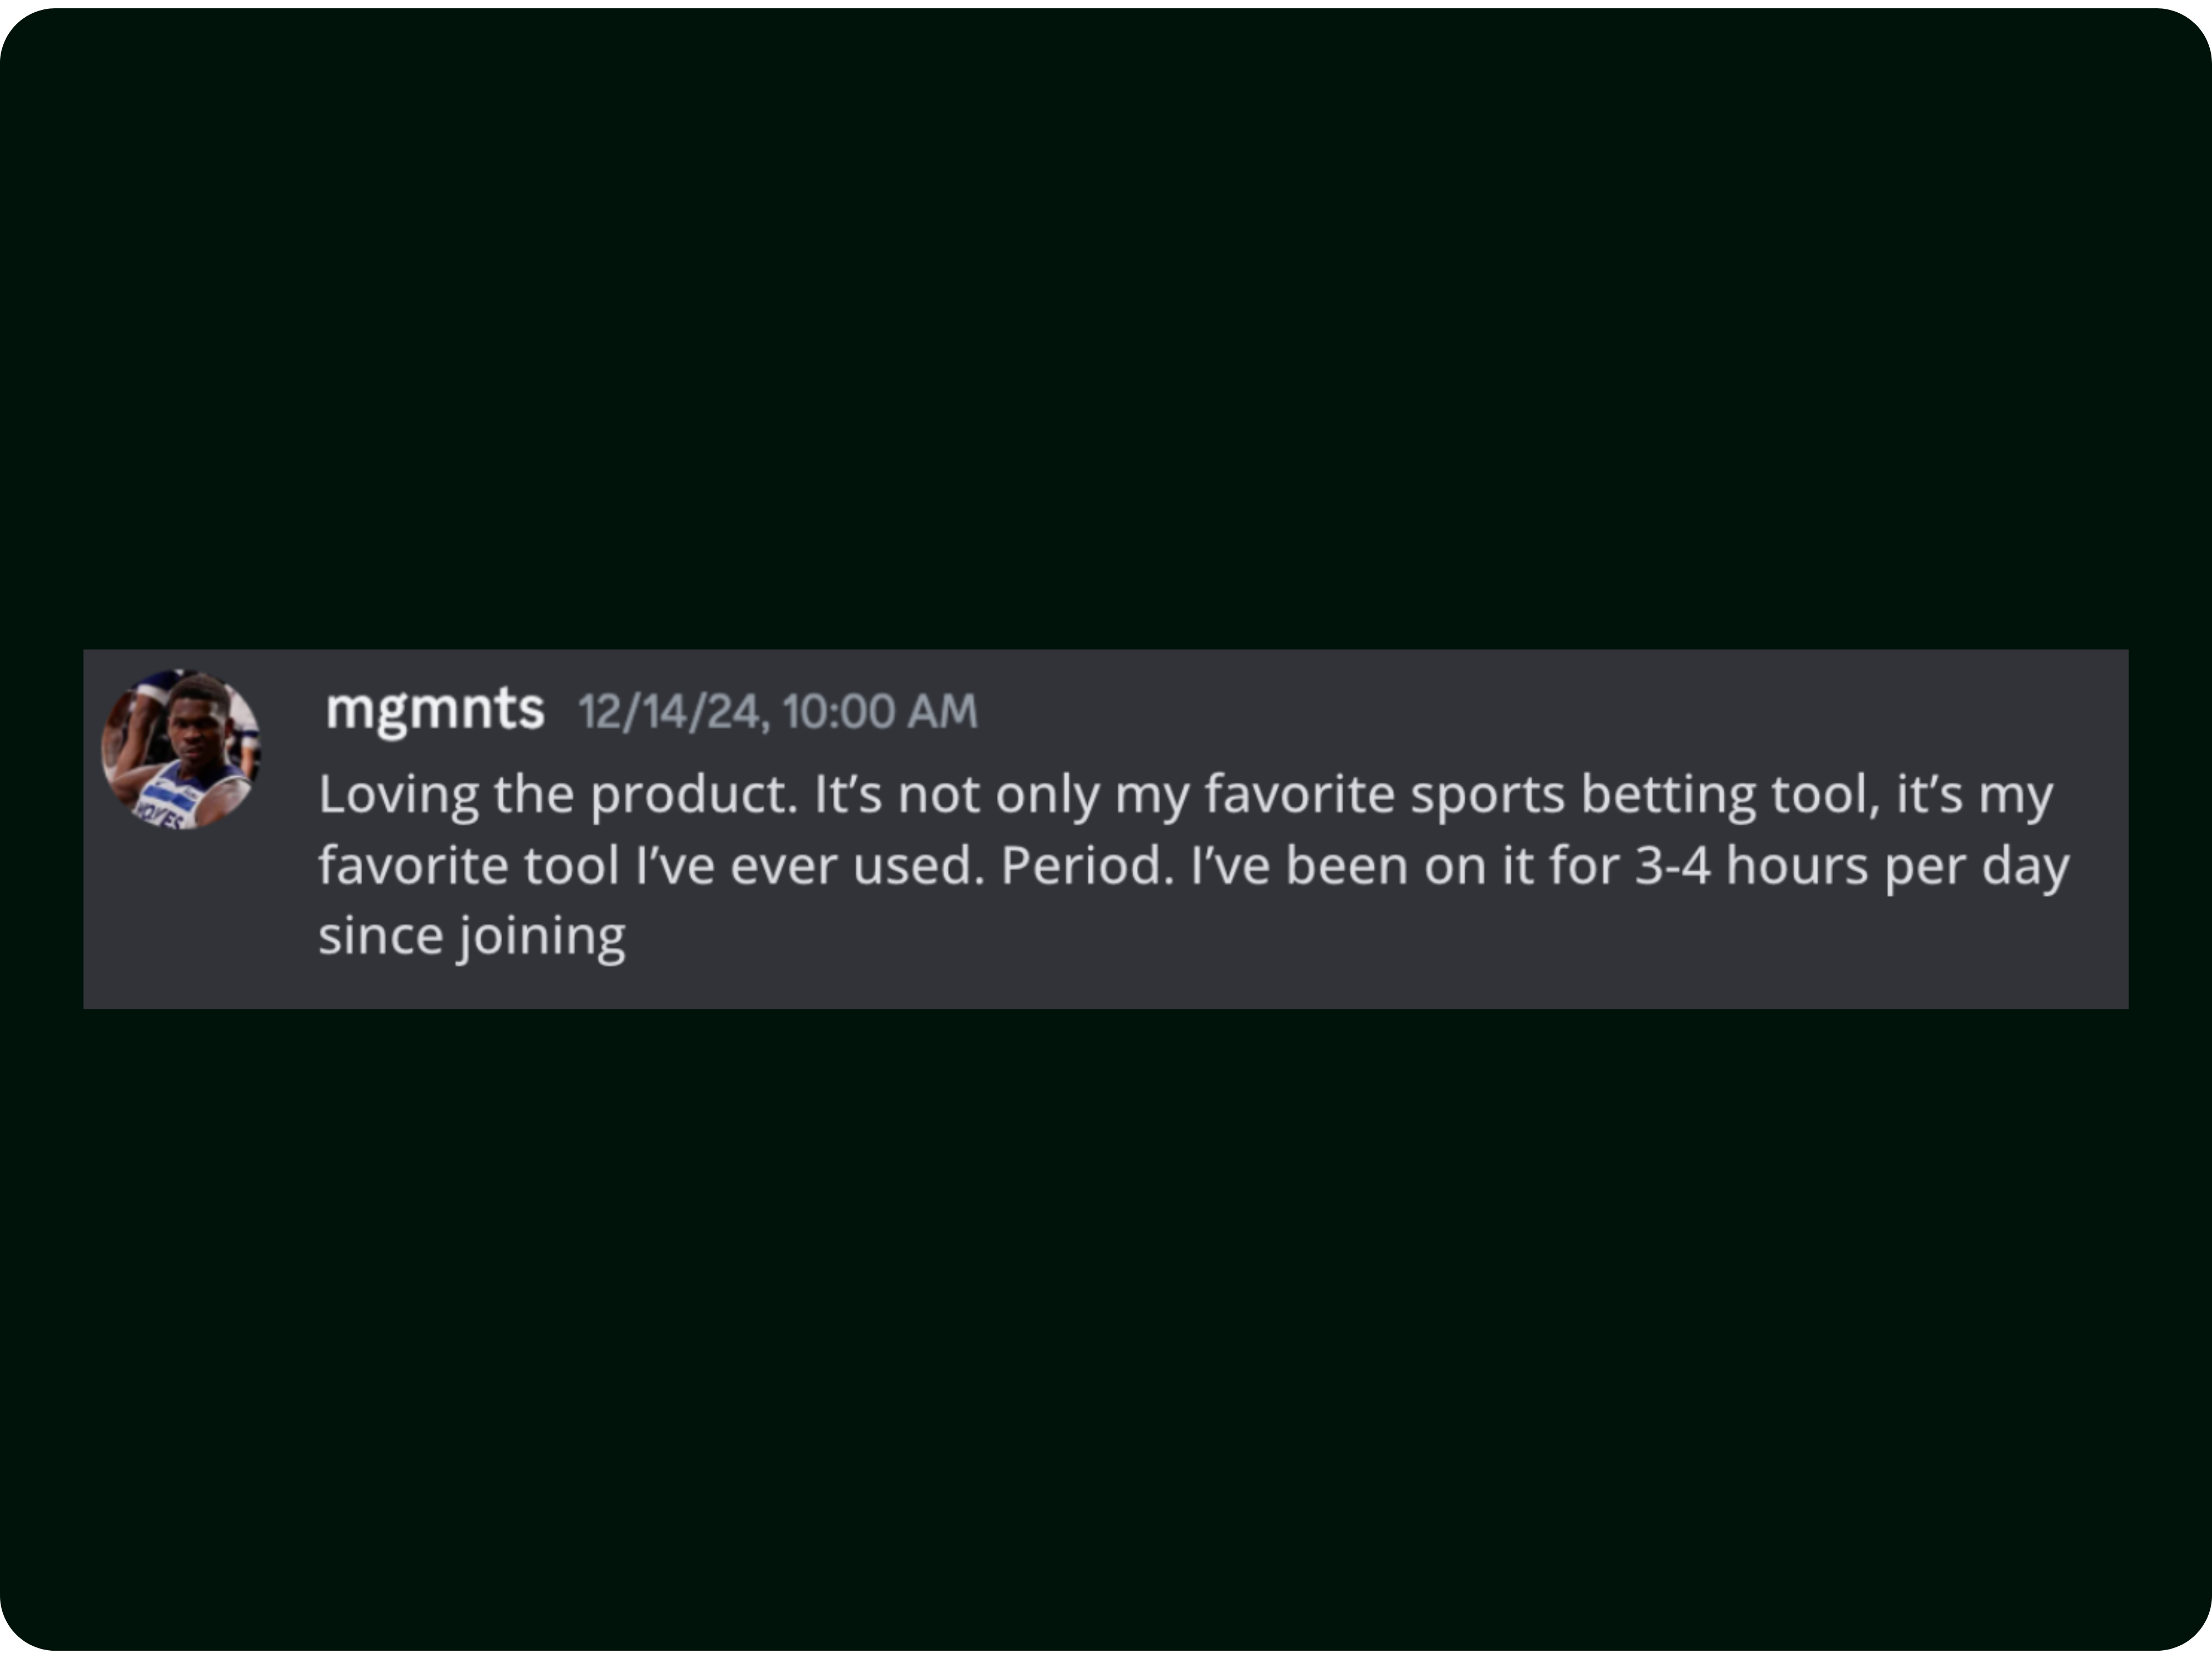Click "favorite tool" on the second line
Image resolution: width=2212 pixels, height=1659 pixels.
coord(468,866)
